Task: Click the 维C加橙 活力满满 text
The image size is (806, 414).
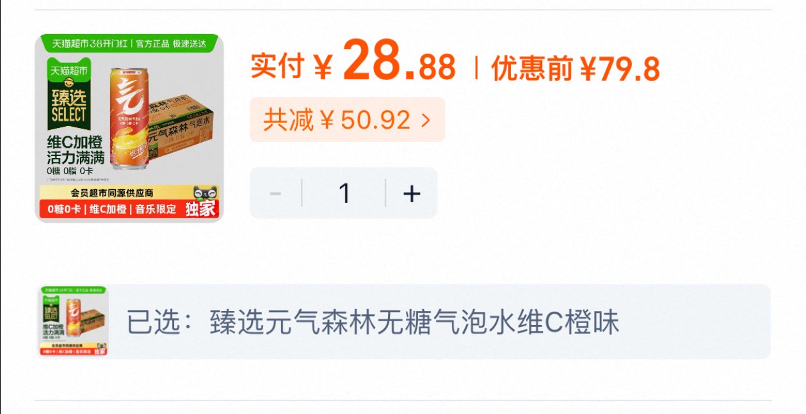Action: pos(75,150)
